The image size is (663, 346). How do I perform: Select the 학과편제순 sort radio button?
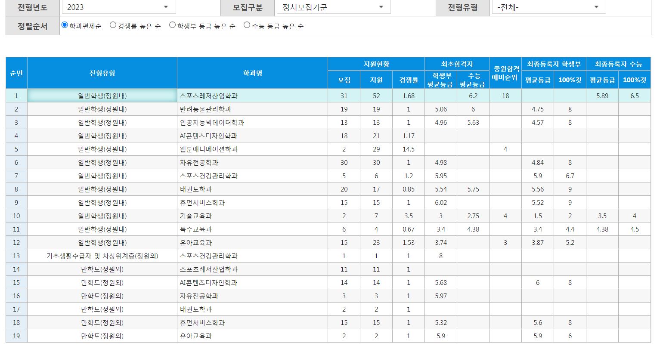click(65, 25)
